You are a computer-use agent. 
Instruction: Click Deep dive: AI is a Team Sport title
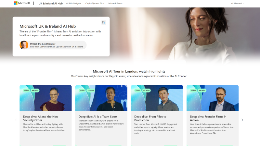tap(98, 117)
